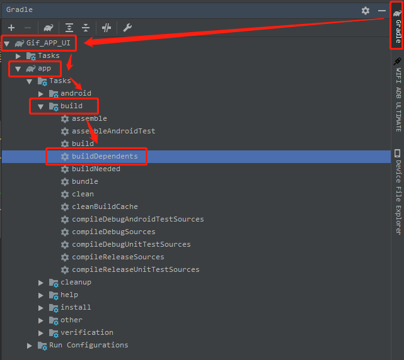Click the folder icon of cleanup group
This screenshot has width=404, height=360.
[54, 283]
